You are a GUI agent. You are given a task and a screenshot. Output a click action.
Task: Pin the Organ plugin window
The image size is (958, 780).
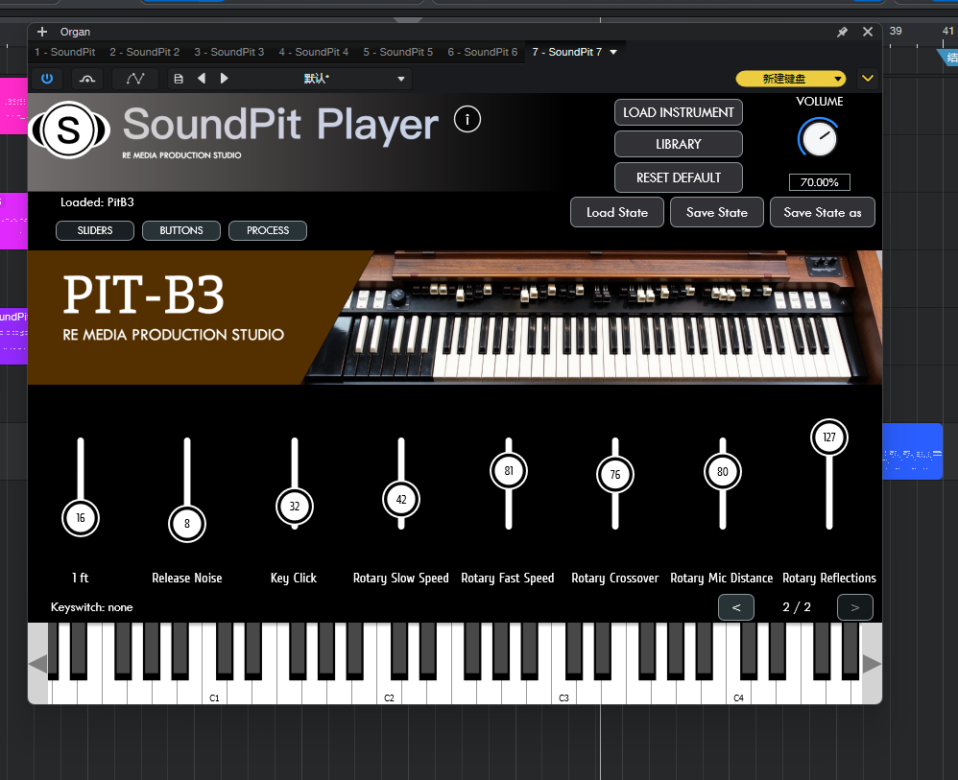click(843, 32)
